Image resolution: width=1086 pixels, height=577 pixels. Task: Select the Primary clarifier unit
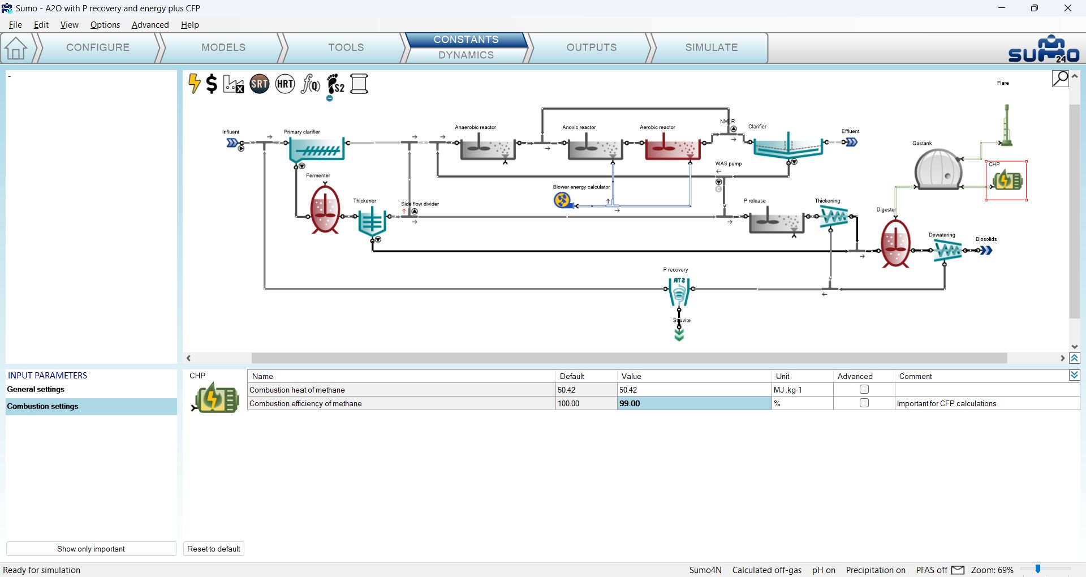(316, 150)
